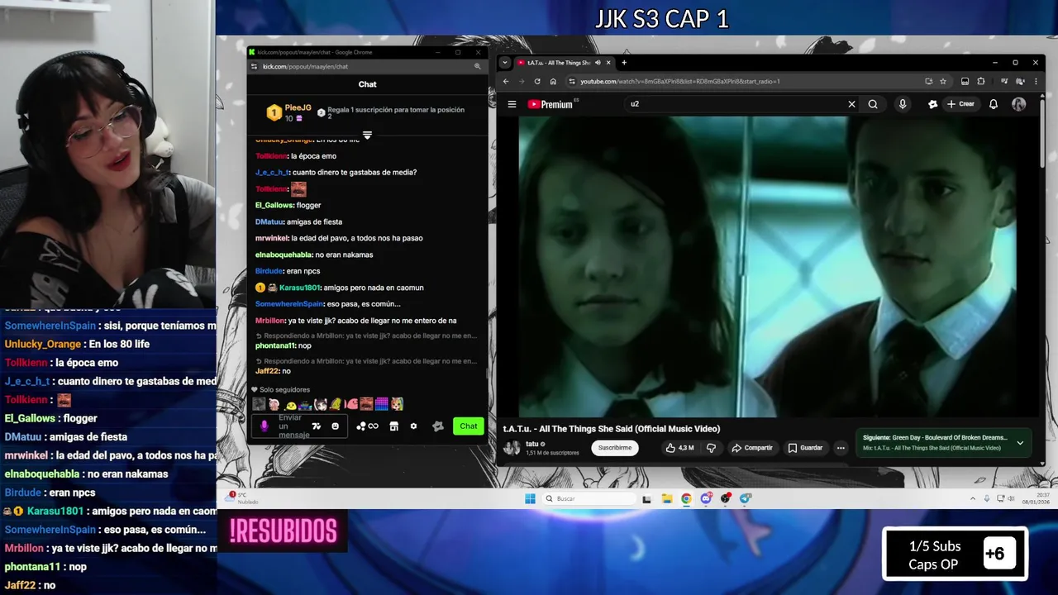The height and width of the screenshot is (595, 1058).
Task: Open the emoji smiley picker in chat
Action: point(335,426)
